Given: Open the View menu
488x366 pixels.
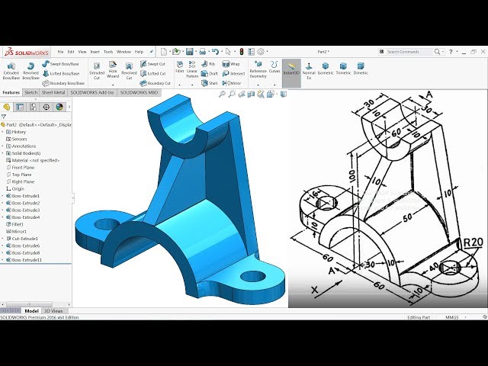Looking at the screenshot, I should (82, 52).
